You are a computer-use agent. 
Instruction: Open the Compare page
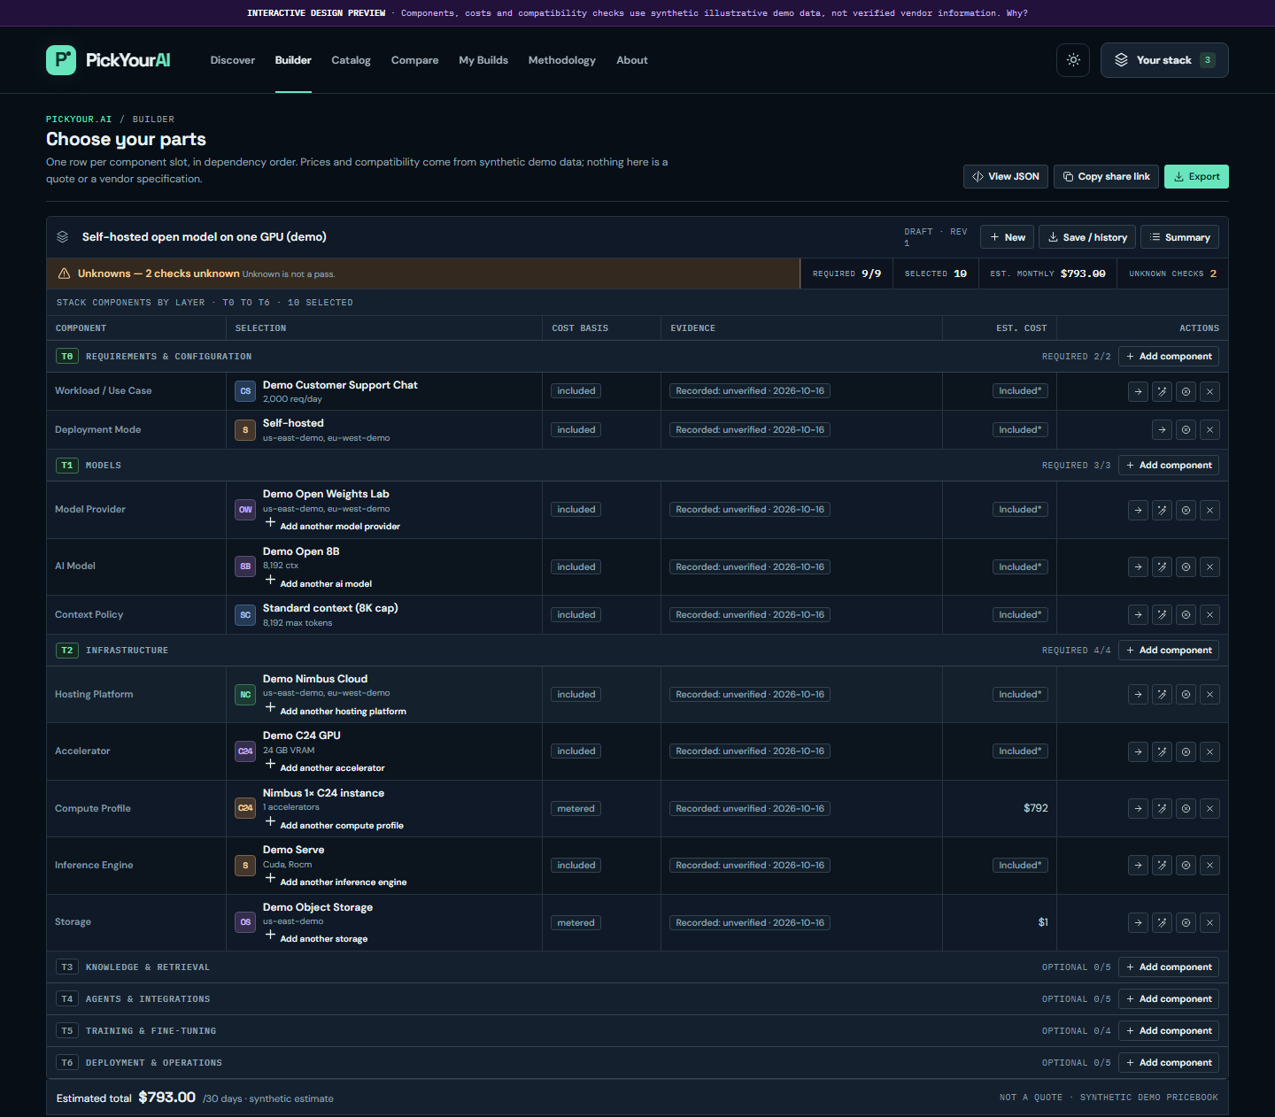pyautogui.click(x=414, y=60)
